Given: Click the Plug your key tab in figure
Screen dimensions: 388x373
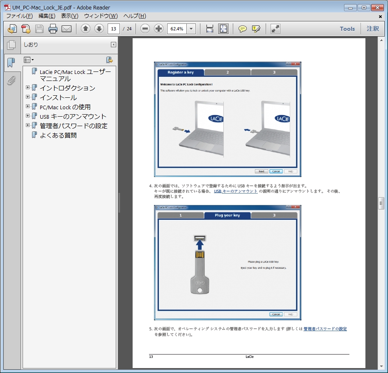Looking at the screenshot, I should [227, 215].
